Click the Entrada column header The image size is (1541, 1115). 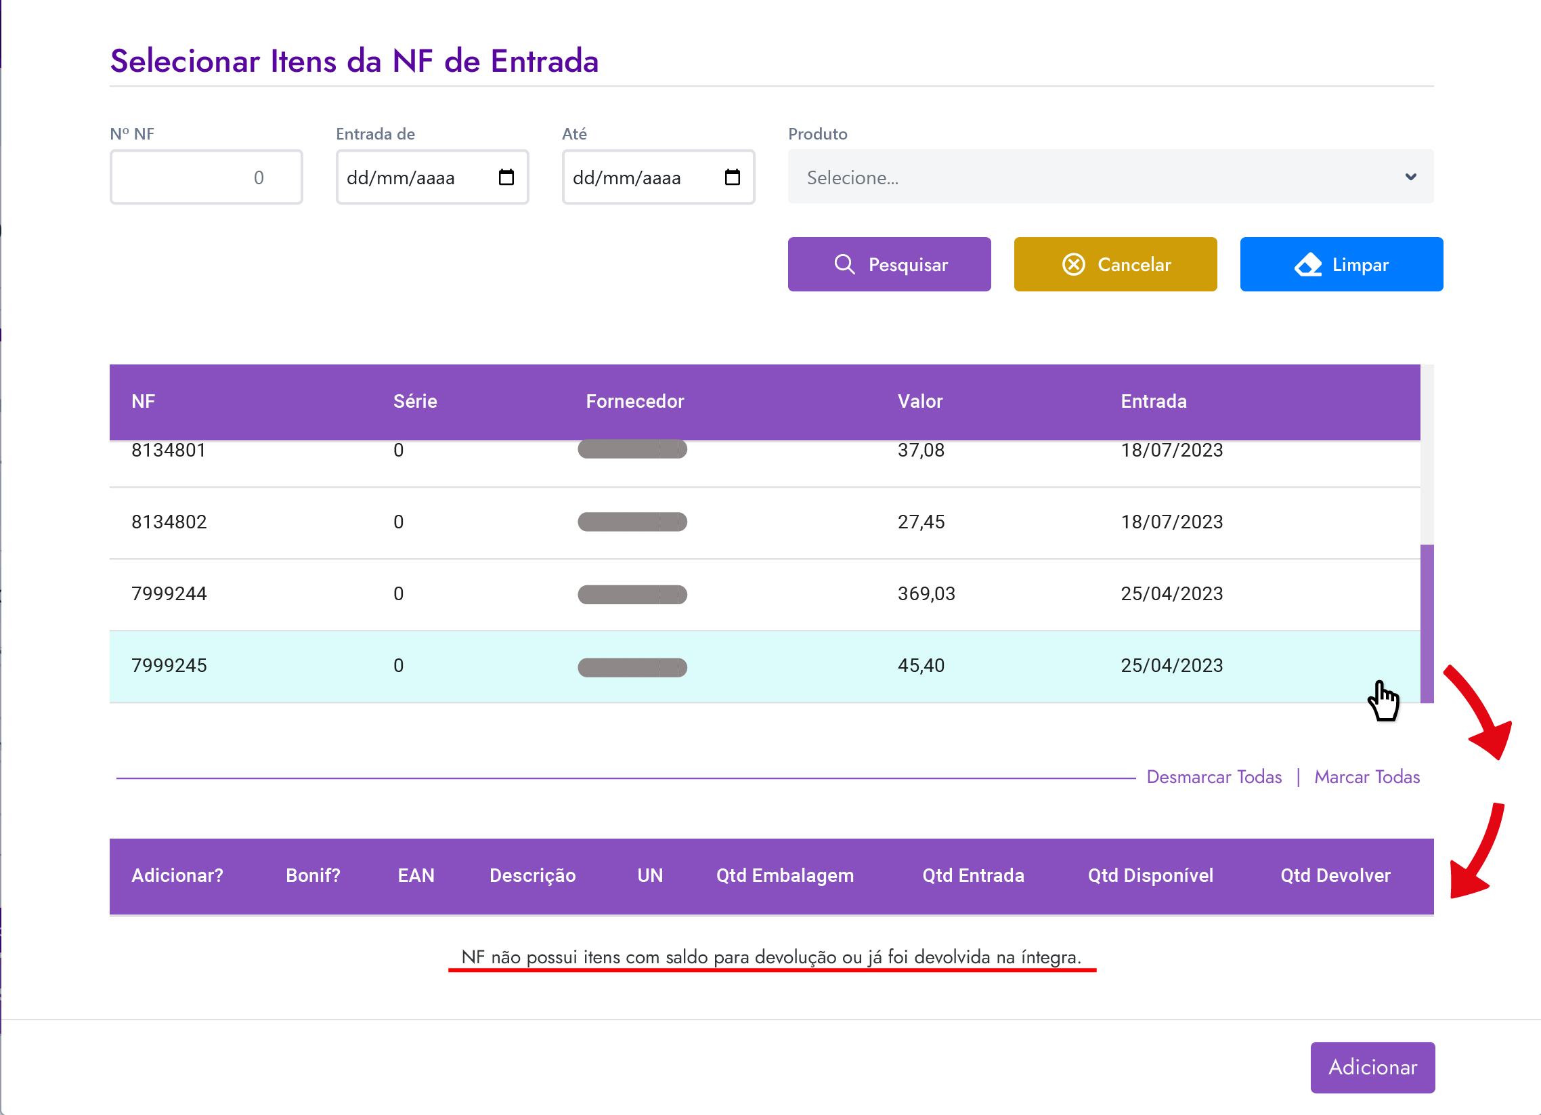(x=1153, y=402)
